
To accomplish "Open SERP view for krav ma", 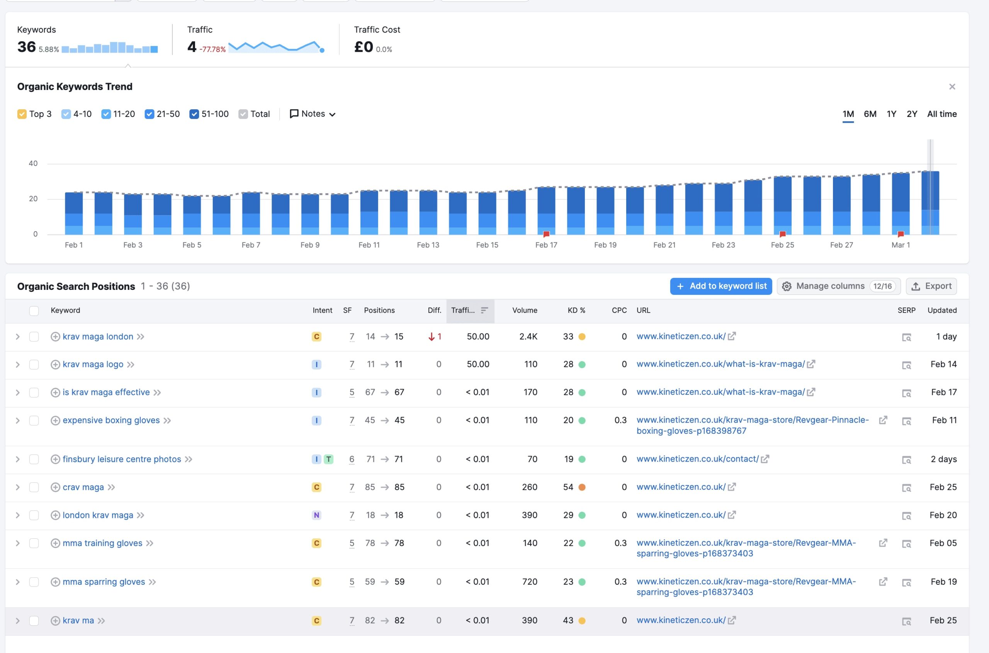I will pos(906,621).
